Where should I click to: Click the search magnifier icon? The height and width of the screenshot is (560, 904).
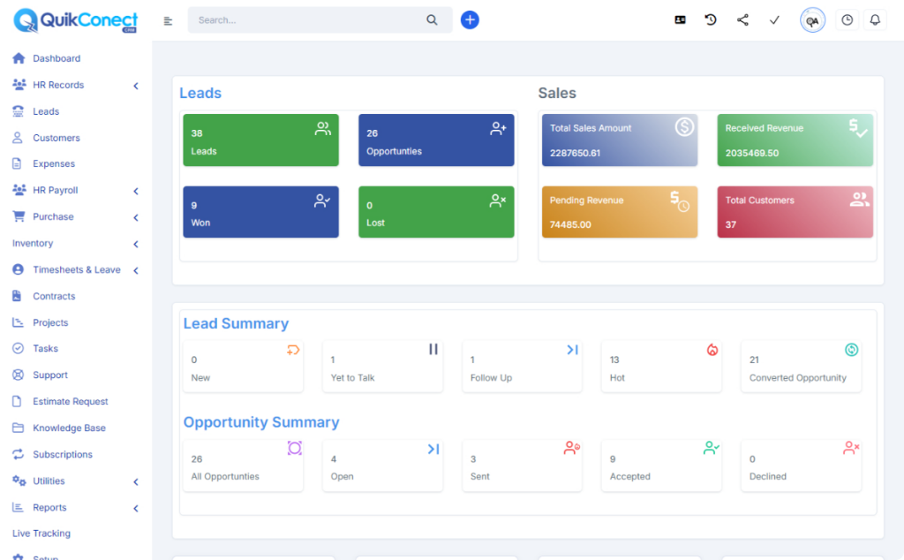[x=432, y=20]
